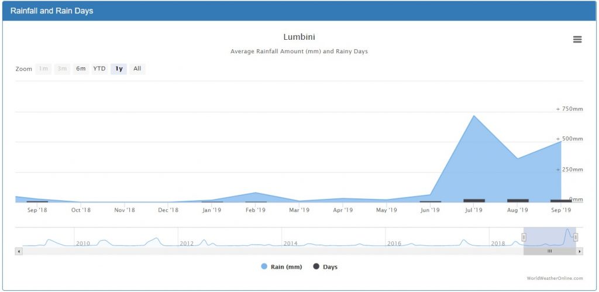Click the Aug '19 rain days bar
Viewport: 599px width, 292px height.
(518, 200)
